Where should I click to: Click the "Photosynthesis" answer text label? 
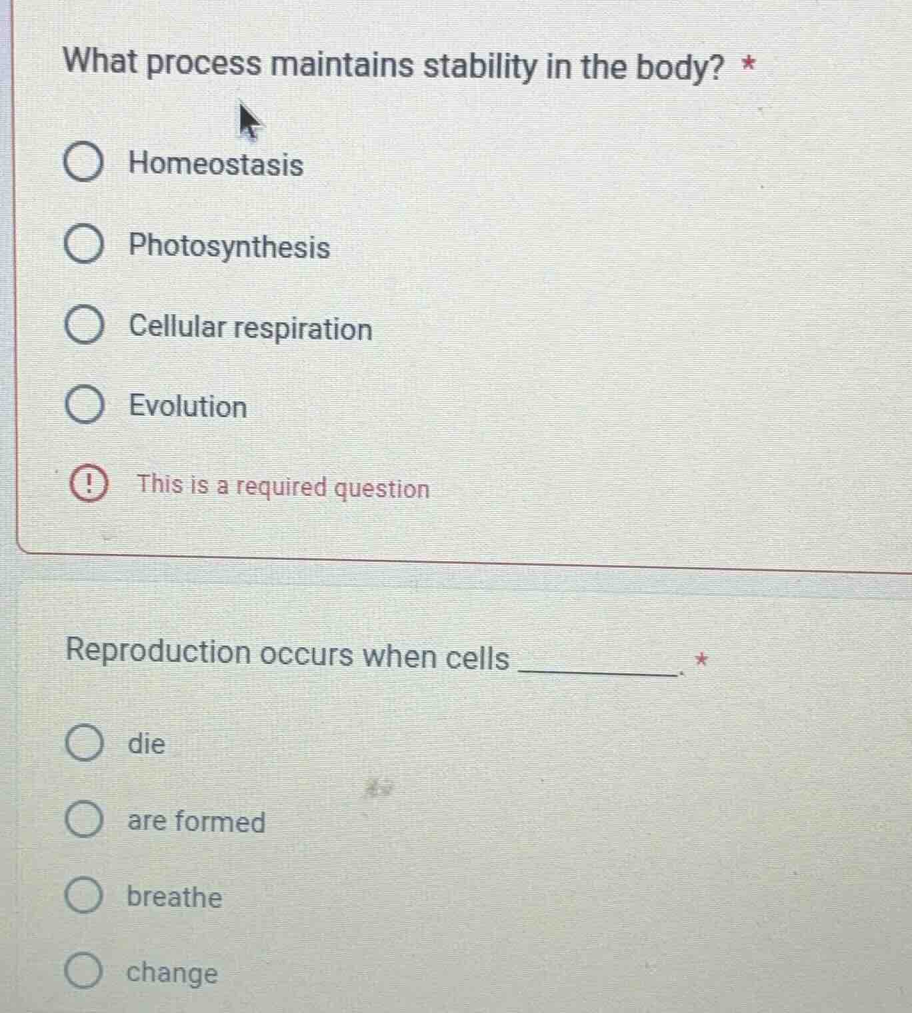pyautogui.click(x=229, y=247)
